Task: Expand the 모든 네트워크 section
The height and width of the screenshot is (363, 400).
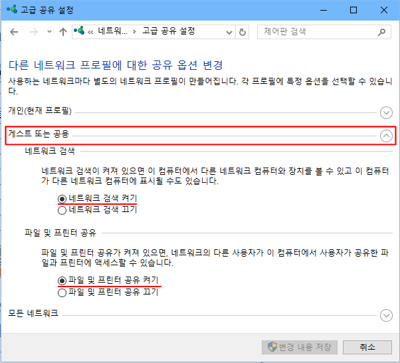Action: tap(386, 316)
